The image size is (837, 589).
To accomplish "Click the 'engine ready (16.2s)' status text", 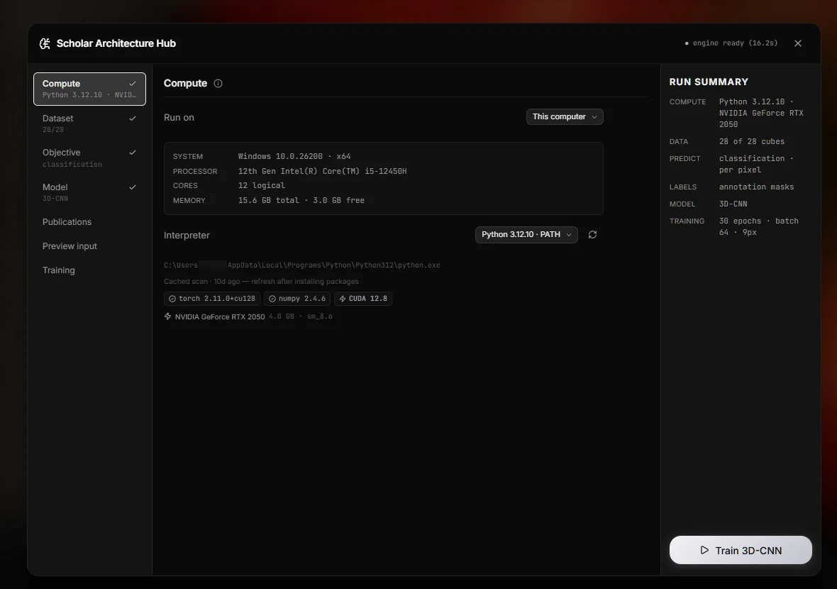I will 735,43.
